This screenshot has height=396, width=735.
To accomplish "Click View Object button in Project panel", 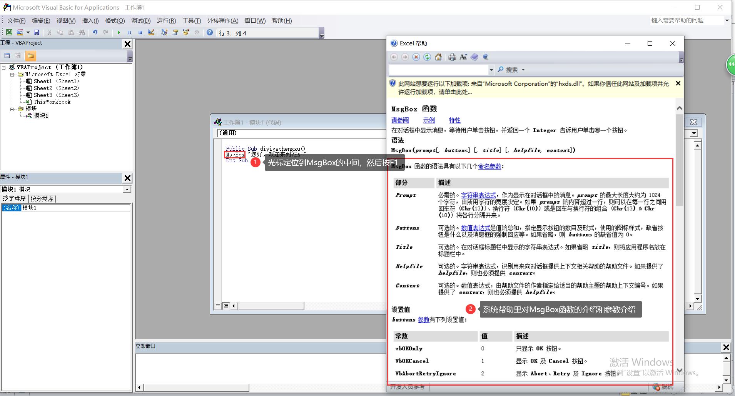I will pyautogui.click(x=18, y=56).
